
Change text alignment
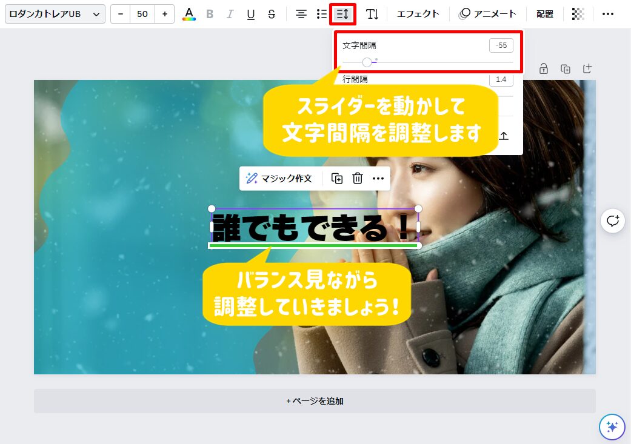pyautogui.click(x=301, y=14)
